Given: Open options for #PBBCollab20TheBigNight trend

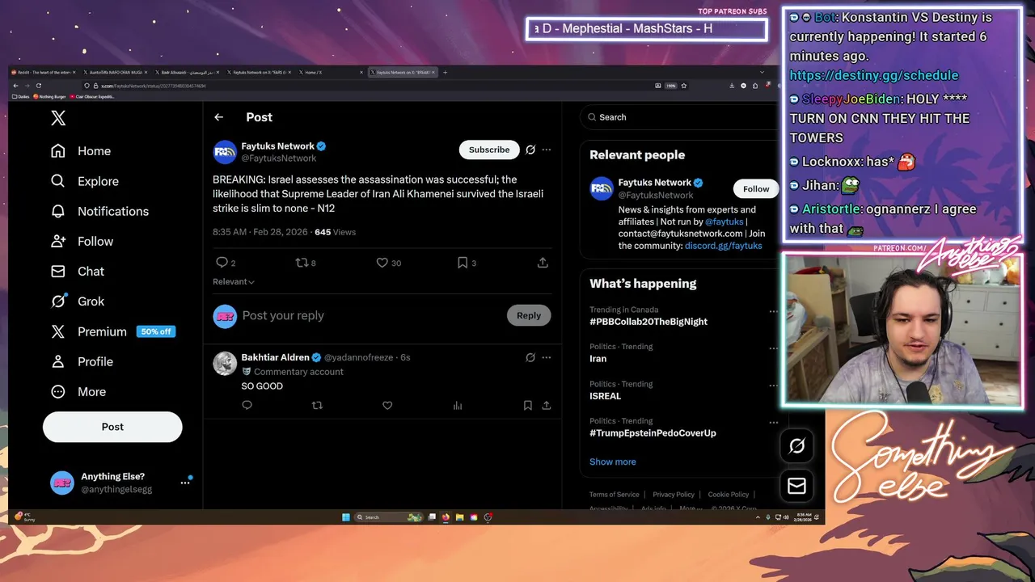Looking at the screenshot, I should [773, 311].
